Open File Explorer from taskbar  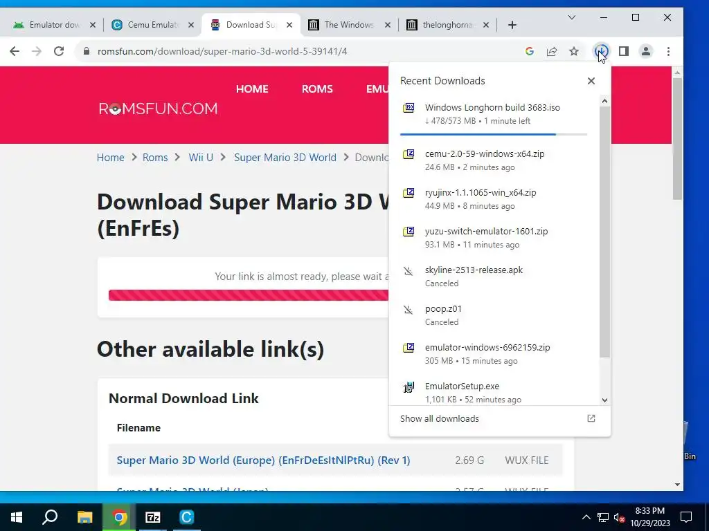click(x=84, y=517)
